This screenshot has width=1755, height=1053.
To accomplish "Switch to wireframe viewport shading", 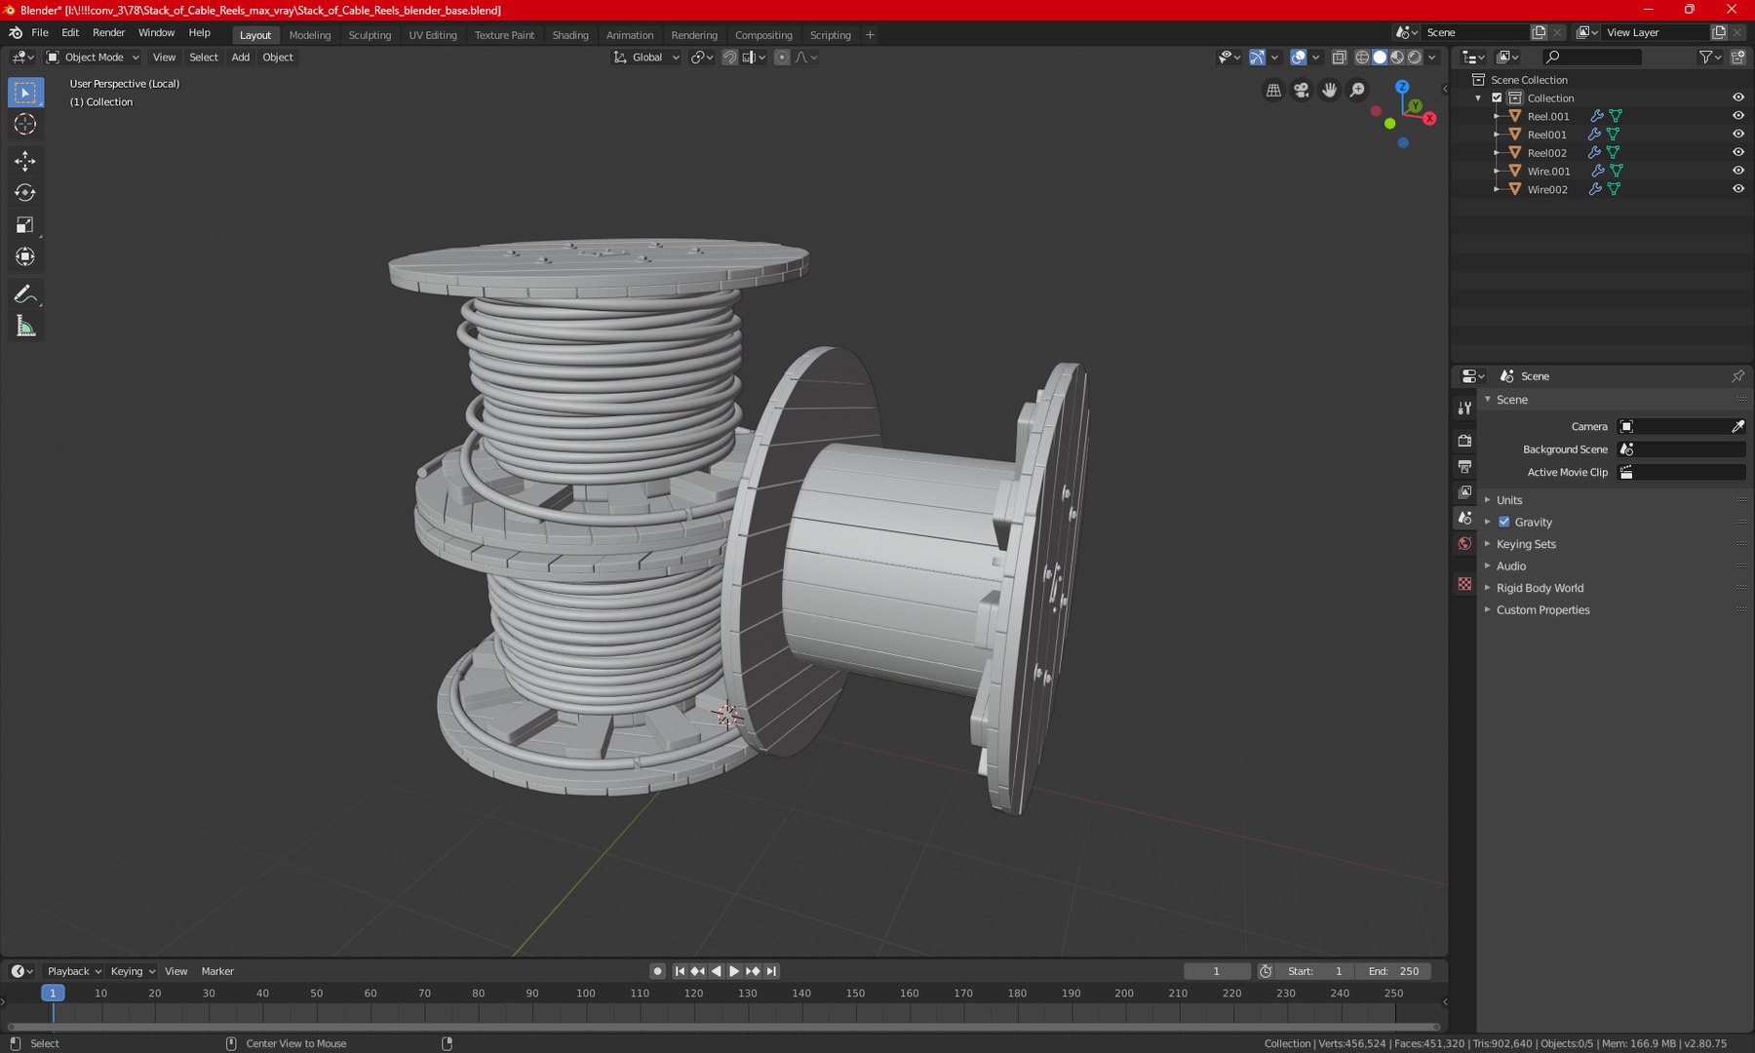I will (x=1362, y=58).
